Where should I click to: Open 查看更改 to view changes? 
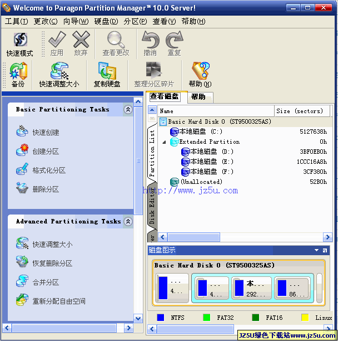point(116,45)
